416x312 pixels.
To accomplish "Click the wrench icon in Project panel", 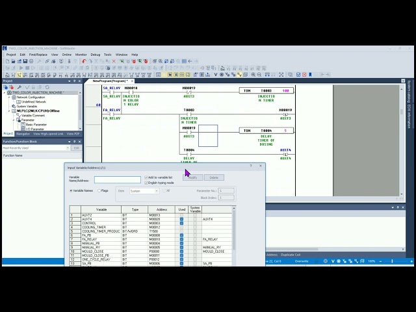I will point(19,87).
